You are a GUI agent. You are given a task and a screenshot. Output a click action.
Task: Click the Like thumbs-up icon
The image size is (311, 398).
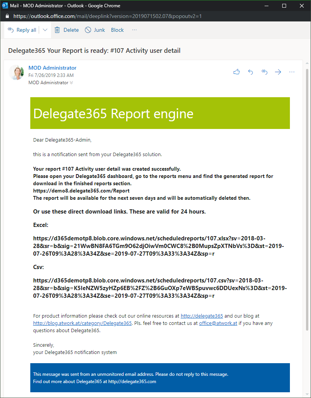point(237,72)
